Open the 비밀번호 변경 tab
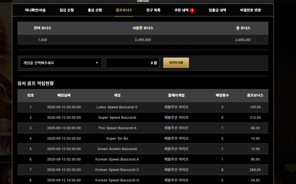The image size is (296, 184). click(250, 10)
